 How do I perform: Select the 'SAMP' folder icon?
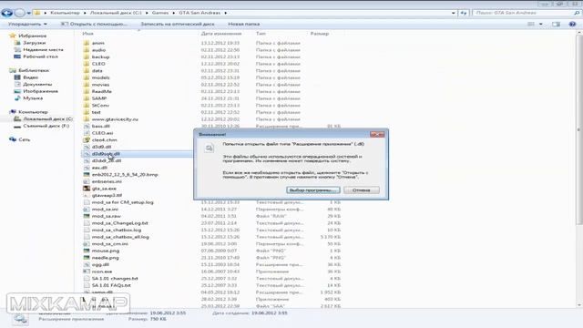pyautogui.click(x=87, y=98)
